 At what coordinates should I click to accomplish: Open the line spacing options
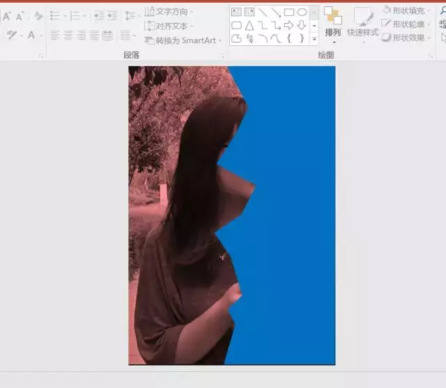132,15
